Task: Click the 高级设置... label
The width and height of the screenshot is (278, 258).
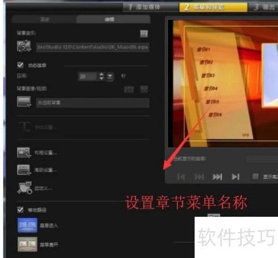Action: point(46,170)
